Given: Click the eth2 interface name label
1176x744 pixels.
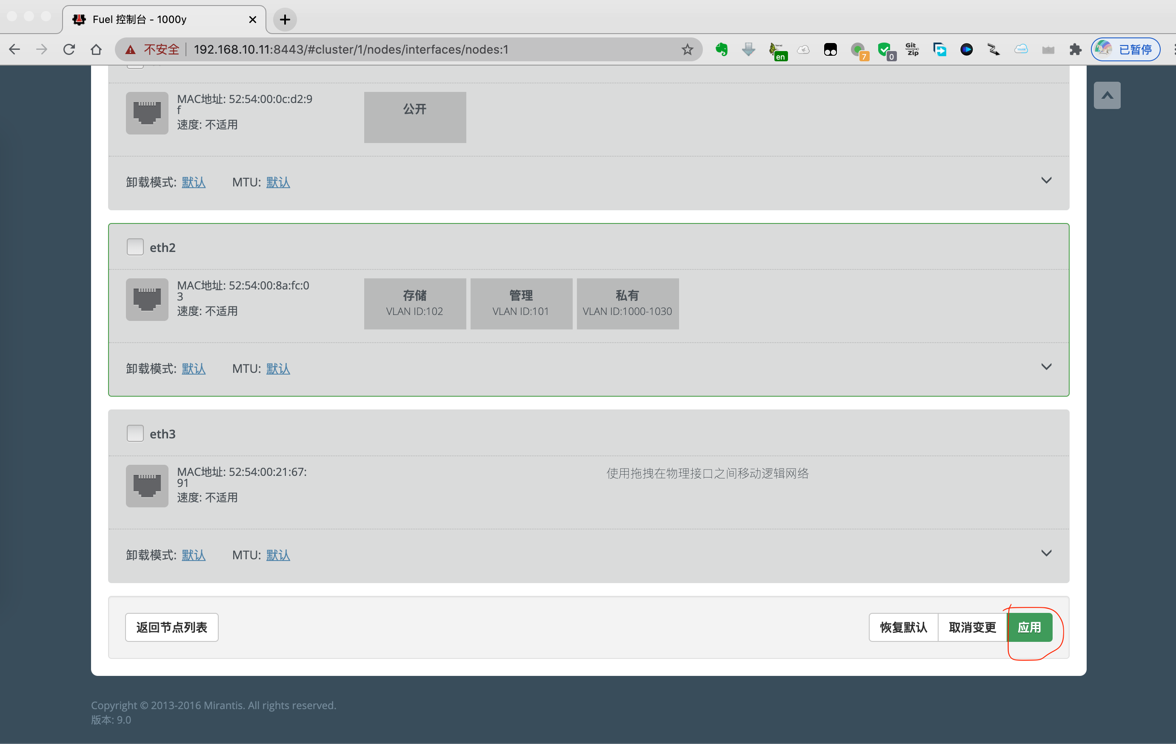Looking at the screenshot, I should pos(163,248).
